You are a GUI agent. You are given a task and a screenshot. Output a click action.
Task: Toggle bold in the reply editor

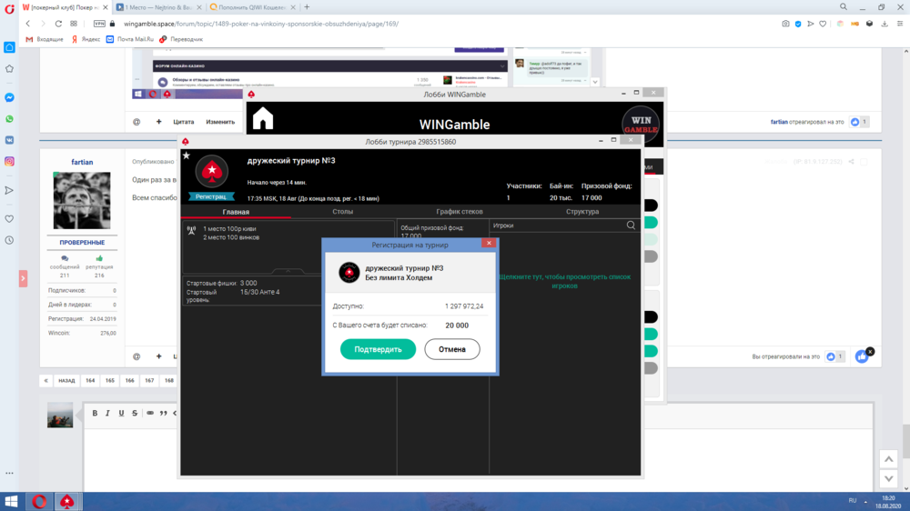point(95,413)
